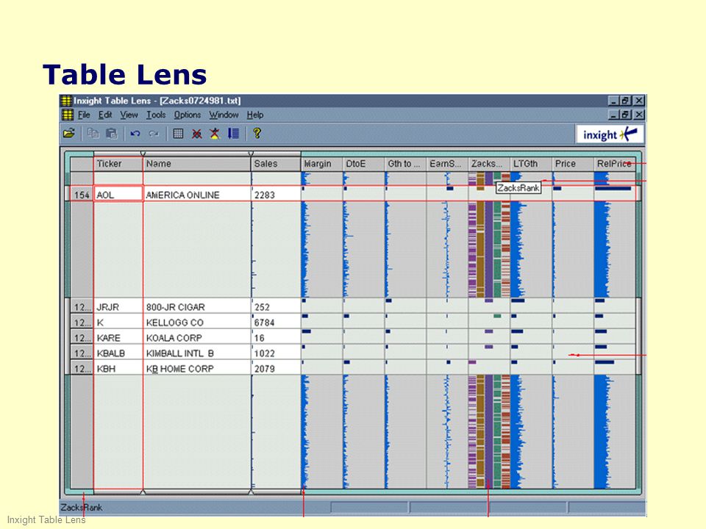Click the Open file folder toolbar icon
The width and height of the screenshot is (706, 529).
[69, 133]
